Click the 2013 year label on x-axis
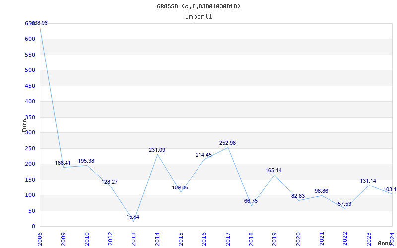This screenshot has height=248, width=397. click(133, 239)
